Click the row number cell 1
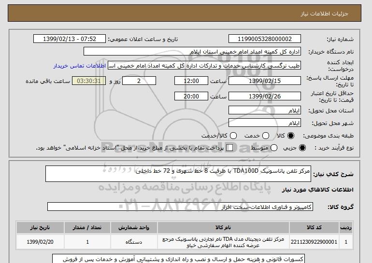The image size is (372, 263). point(346,242)
